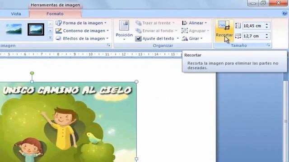The height and width of the screenshot is (162, 289).
Task: Click Enviar al fondo
Action: tap(156, 31)
